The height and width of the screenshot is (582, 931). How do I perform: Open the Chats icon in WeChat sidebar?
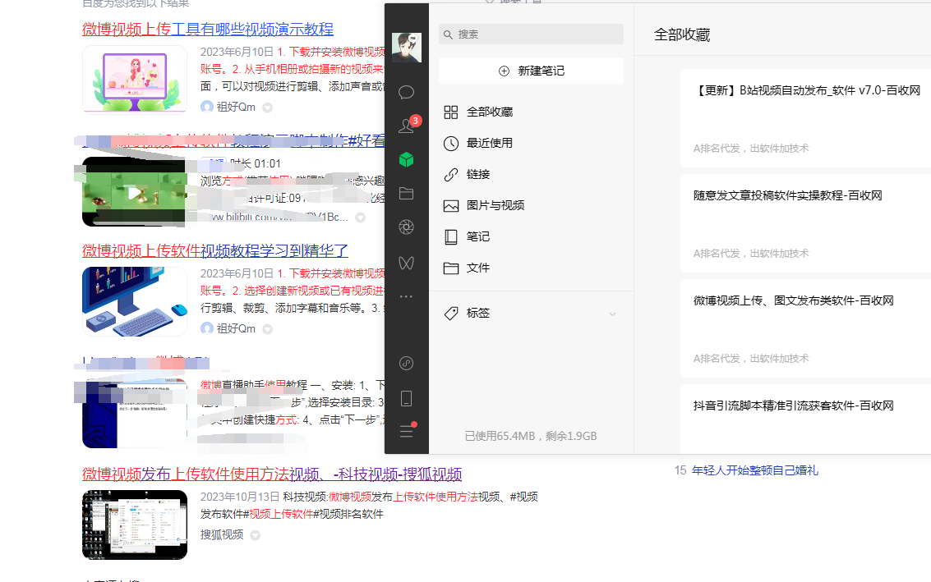click(x=406, y=92)
